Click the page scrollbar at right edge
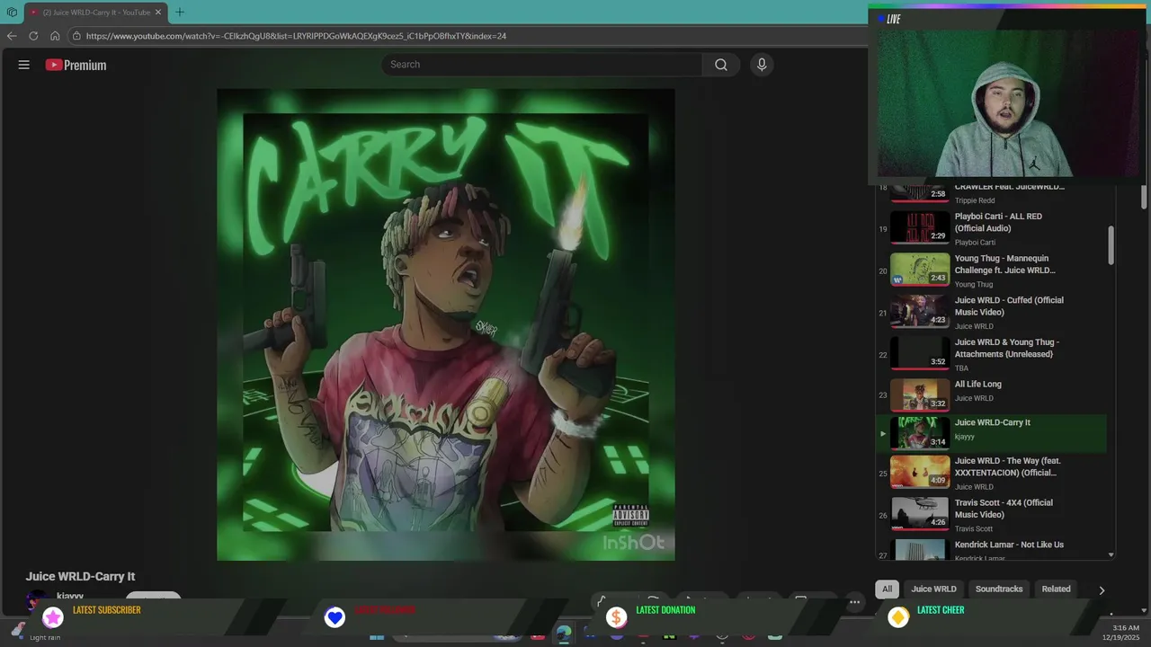This screenshot has width=1151, height=647. 1144,198
